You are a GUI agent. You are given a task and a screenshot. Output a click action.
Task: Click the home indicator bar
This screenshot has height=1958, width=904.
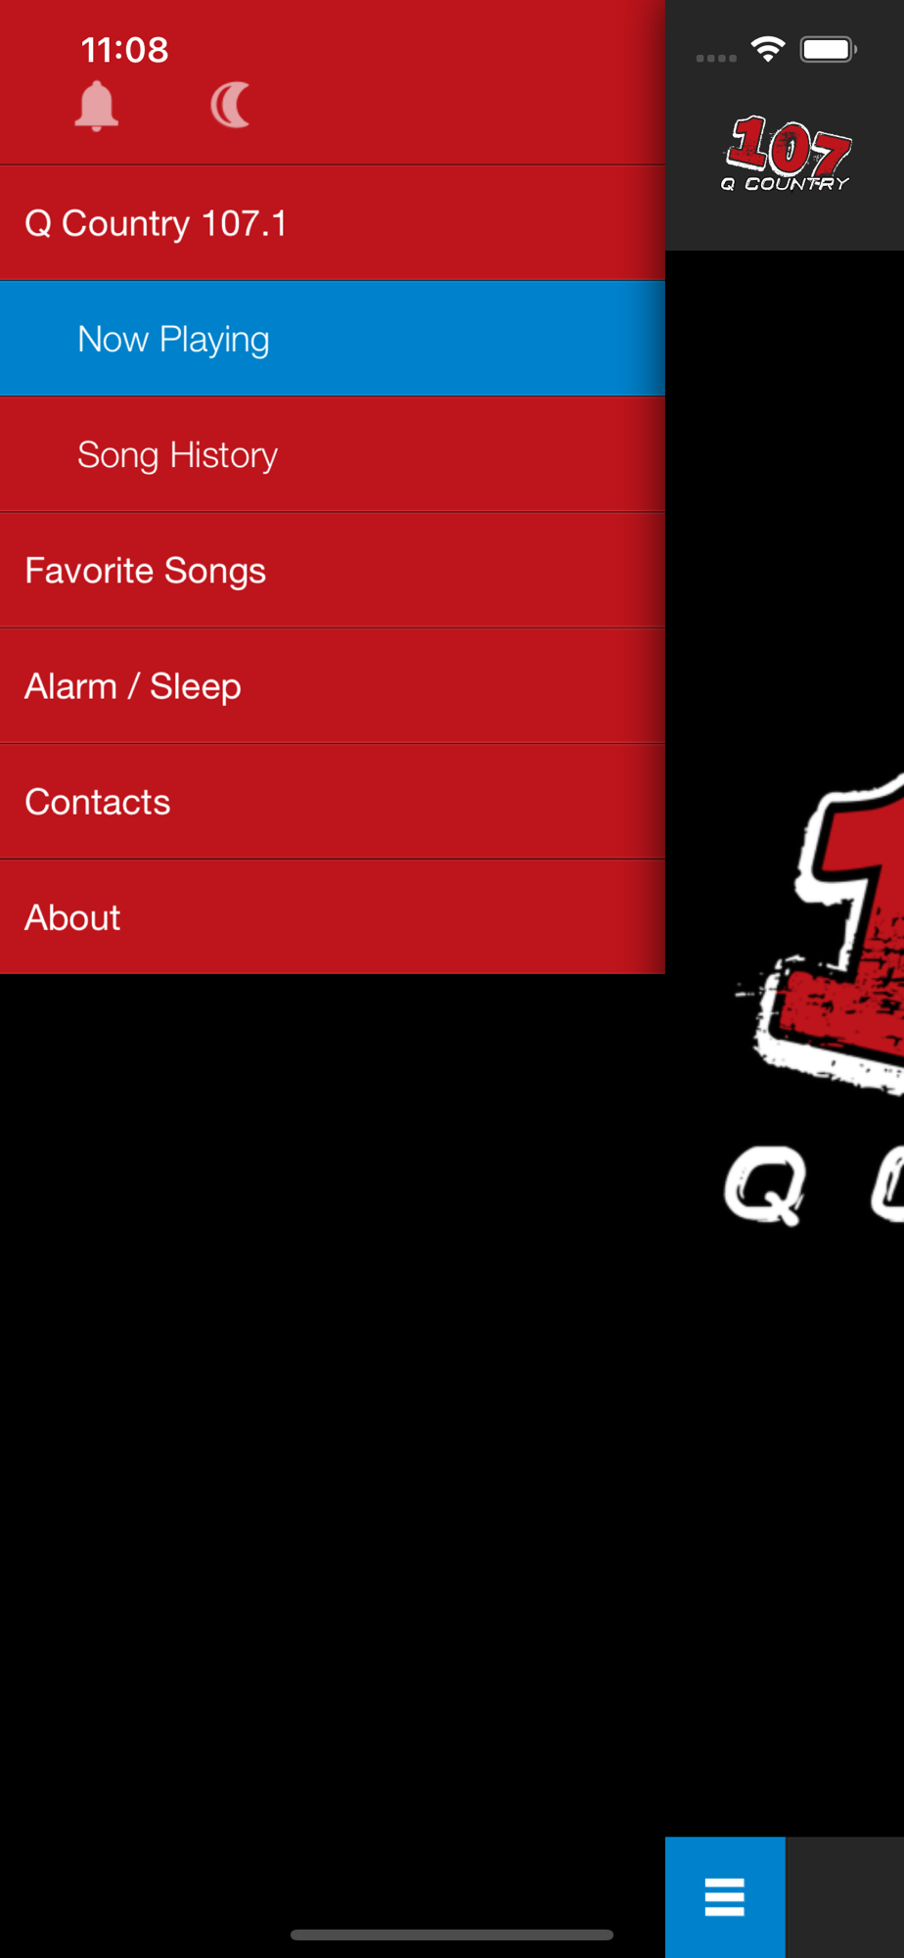point(452,1935)
